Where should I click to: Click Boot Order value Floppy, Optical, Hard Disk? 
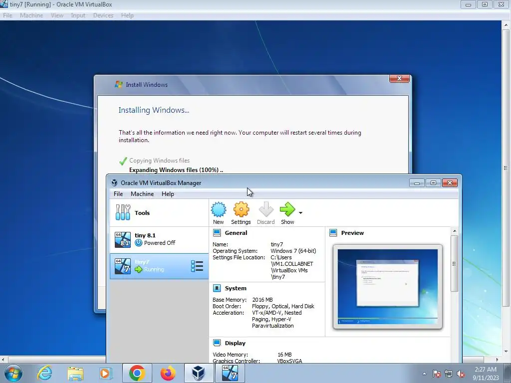click(x=283, y=306)
